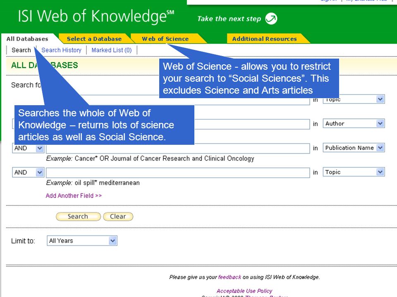Open the All Databases tab
This screenshot has width=397, height=297.
click(27, 39)
